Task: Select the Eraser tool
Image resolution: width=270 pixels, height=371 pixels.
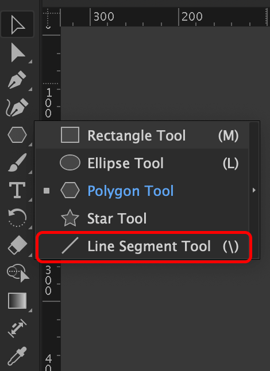Action: (17, 245)
